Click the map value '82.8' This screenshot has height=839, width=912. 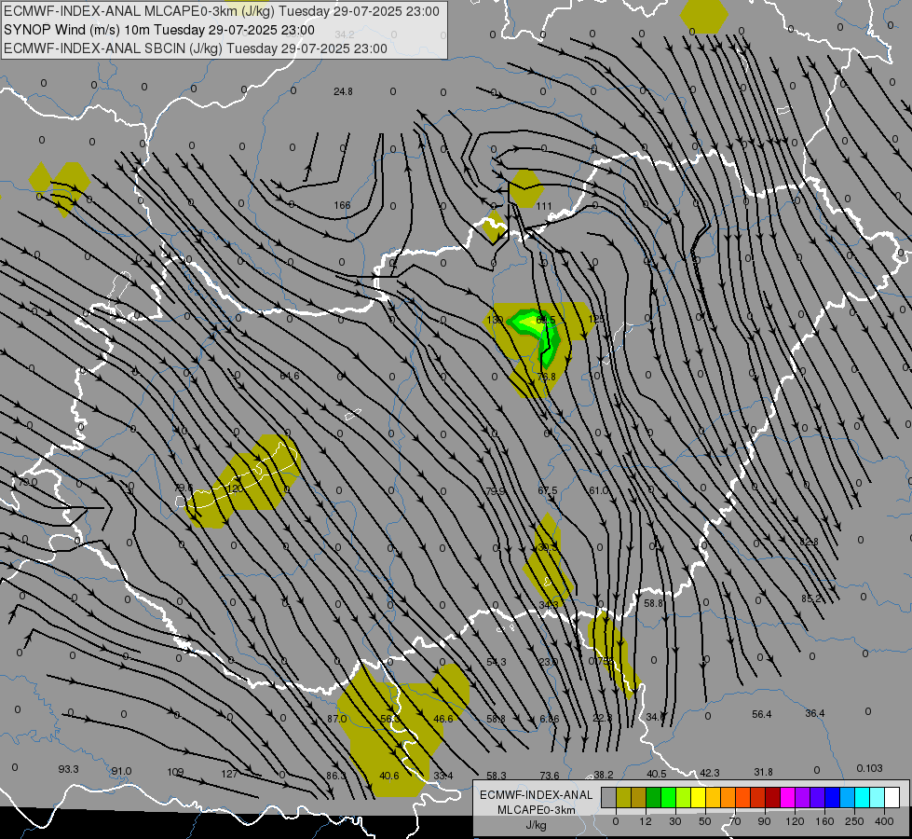pyautogui.click(x=809, y=542)
